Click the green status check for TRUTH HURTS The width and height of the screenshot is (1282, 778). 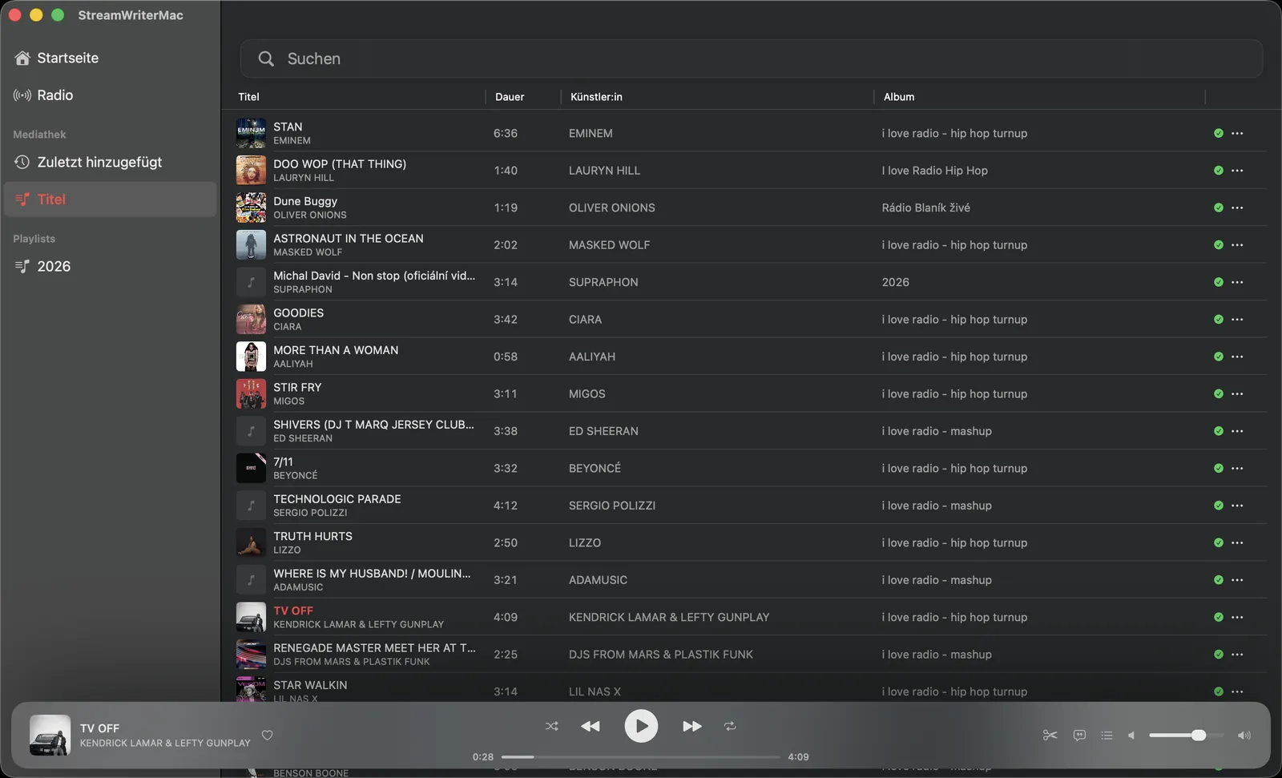click(1218, 542)
